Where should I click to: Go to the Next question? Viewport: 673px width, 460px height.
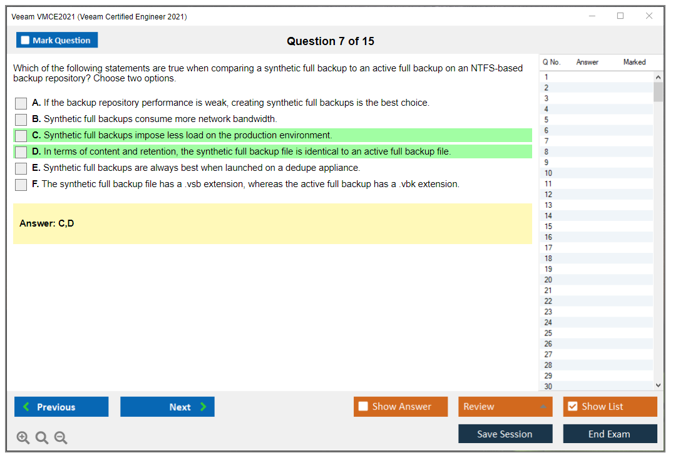pos(167,407)
